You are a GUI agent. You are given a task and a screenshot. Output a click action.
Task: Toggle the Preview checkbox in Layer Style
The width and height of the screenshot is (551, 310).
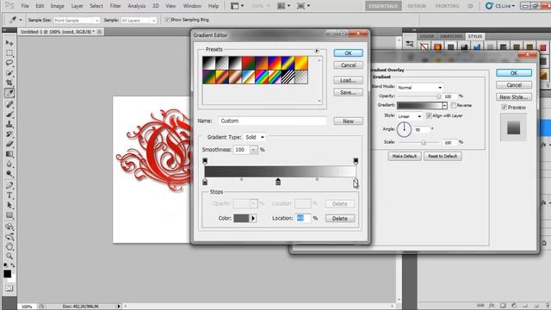505,107
